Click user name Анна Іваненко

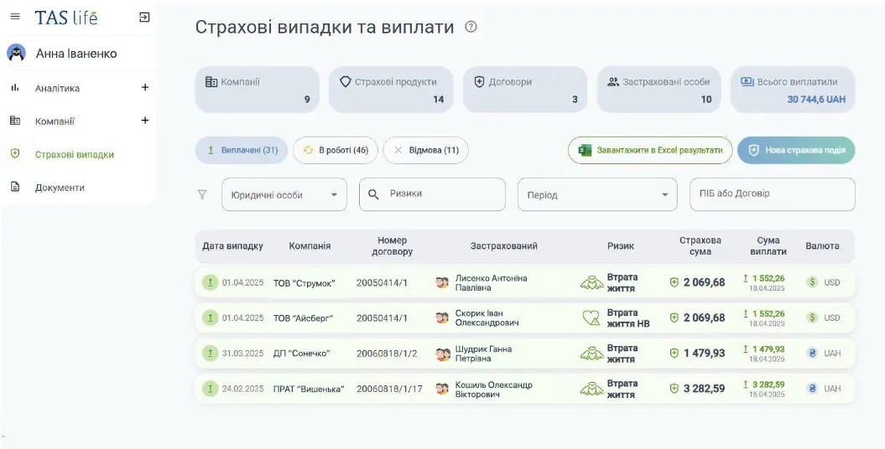pos(76,54)
